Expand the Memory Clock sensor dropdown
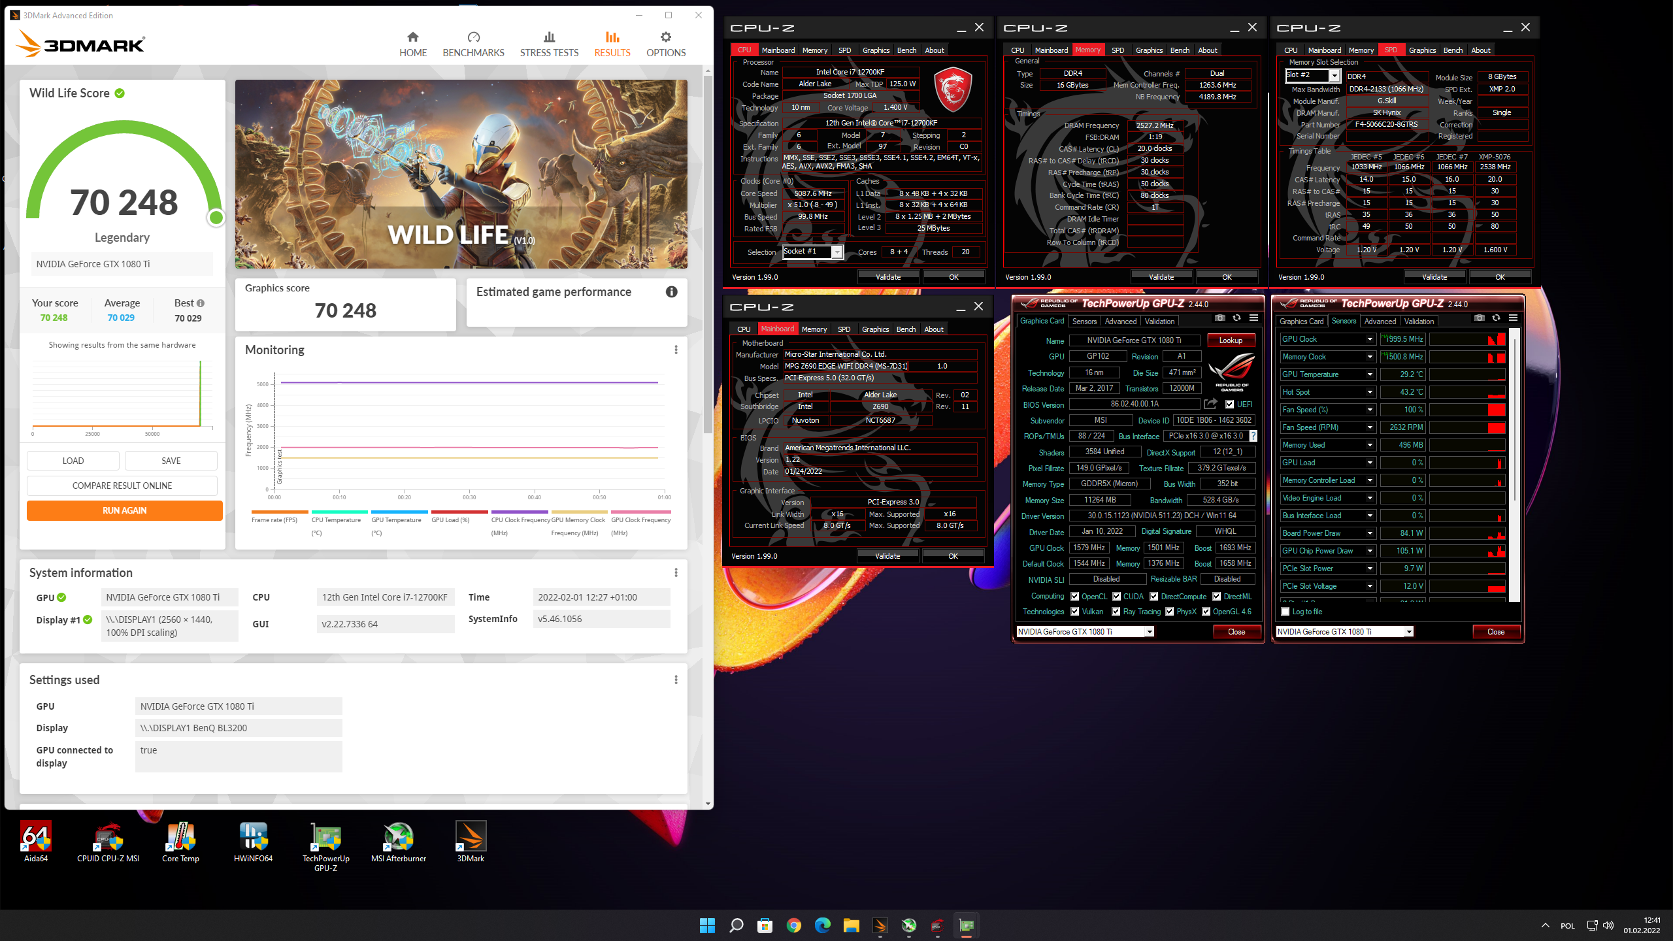Image resolution: width=1673 pixels, height=941 pixels. 1370,357
